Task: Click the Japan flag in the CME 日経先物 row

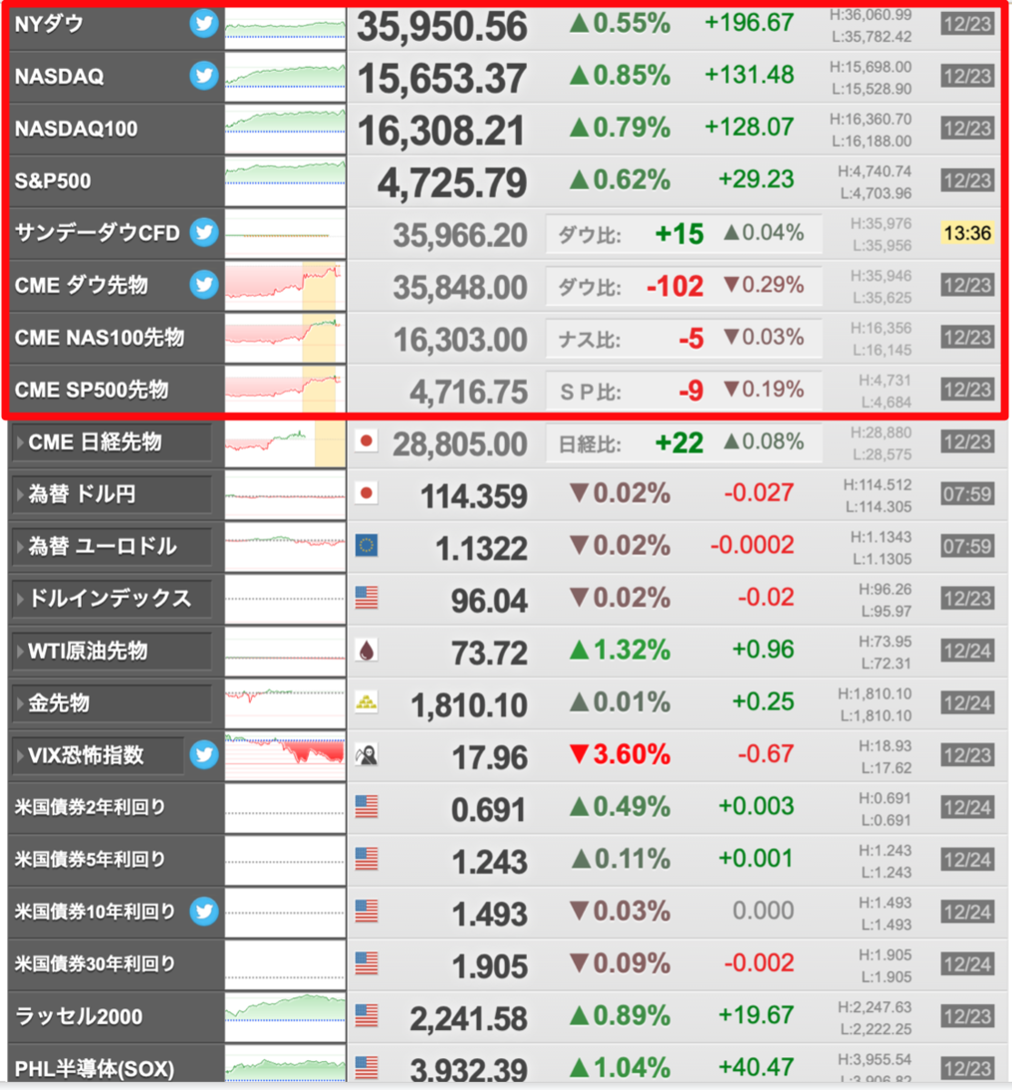Action: pos(366,441)
